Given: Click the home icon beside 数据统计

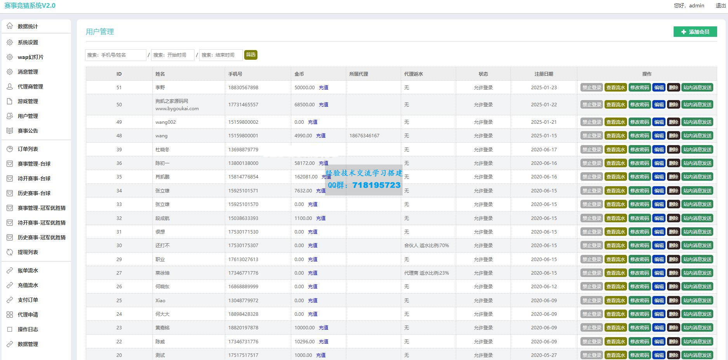Looking at the screenshot, I should [x=10, y=26].
